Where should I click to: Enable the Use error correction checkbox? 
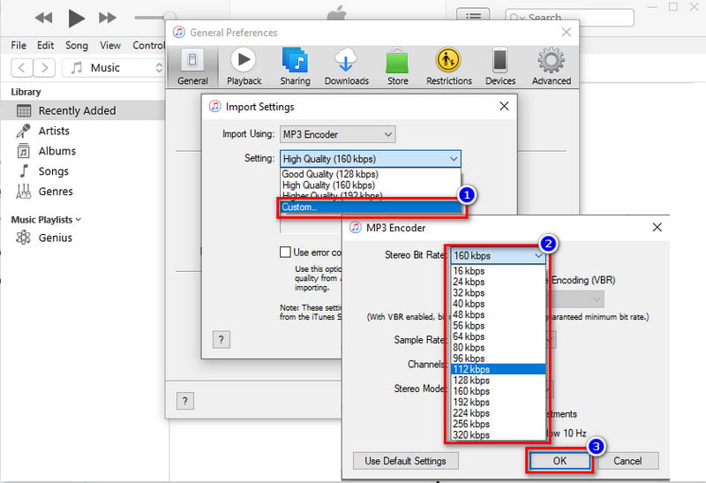[x=285, y=253]
